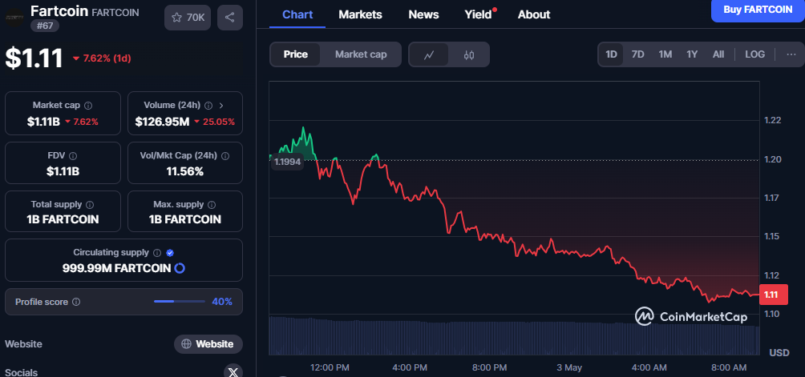Screen dimensions: 805x377
Task: Expand Volume (24h) details arrow
Action: (222, 106)
